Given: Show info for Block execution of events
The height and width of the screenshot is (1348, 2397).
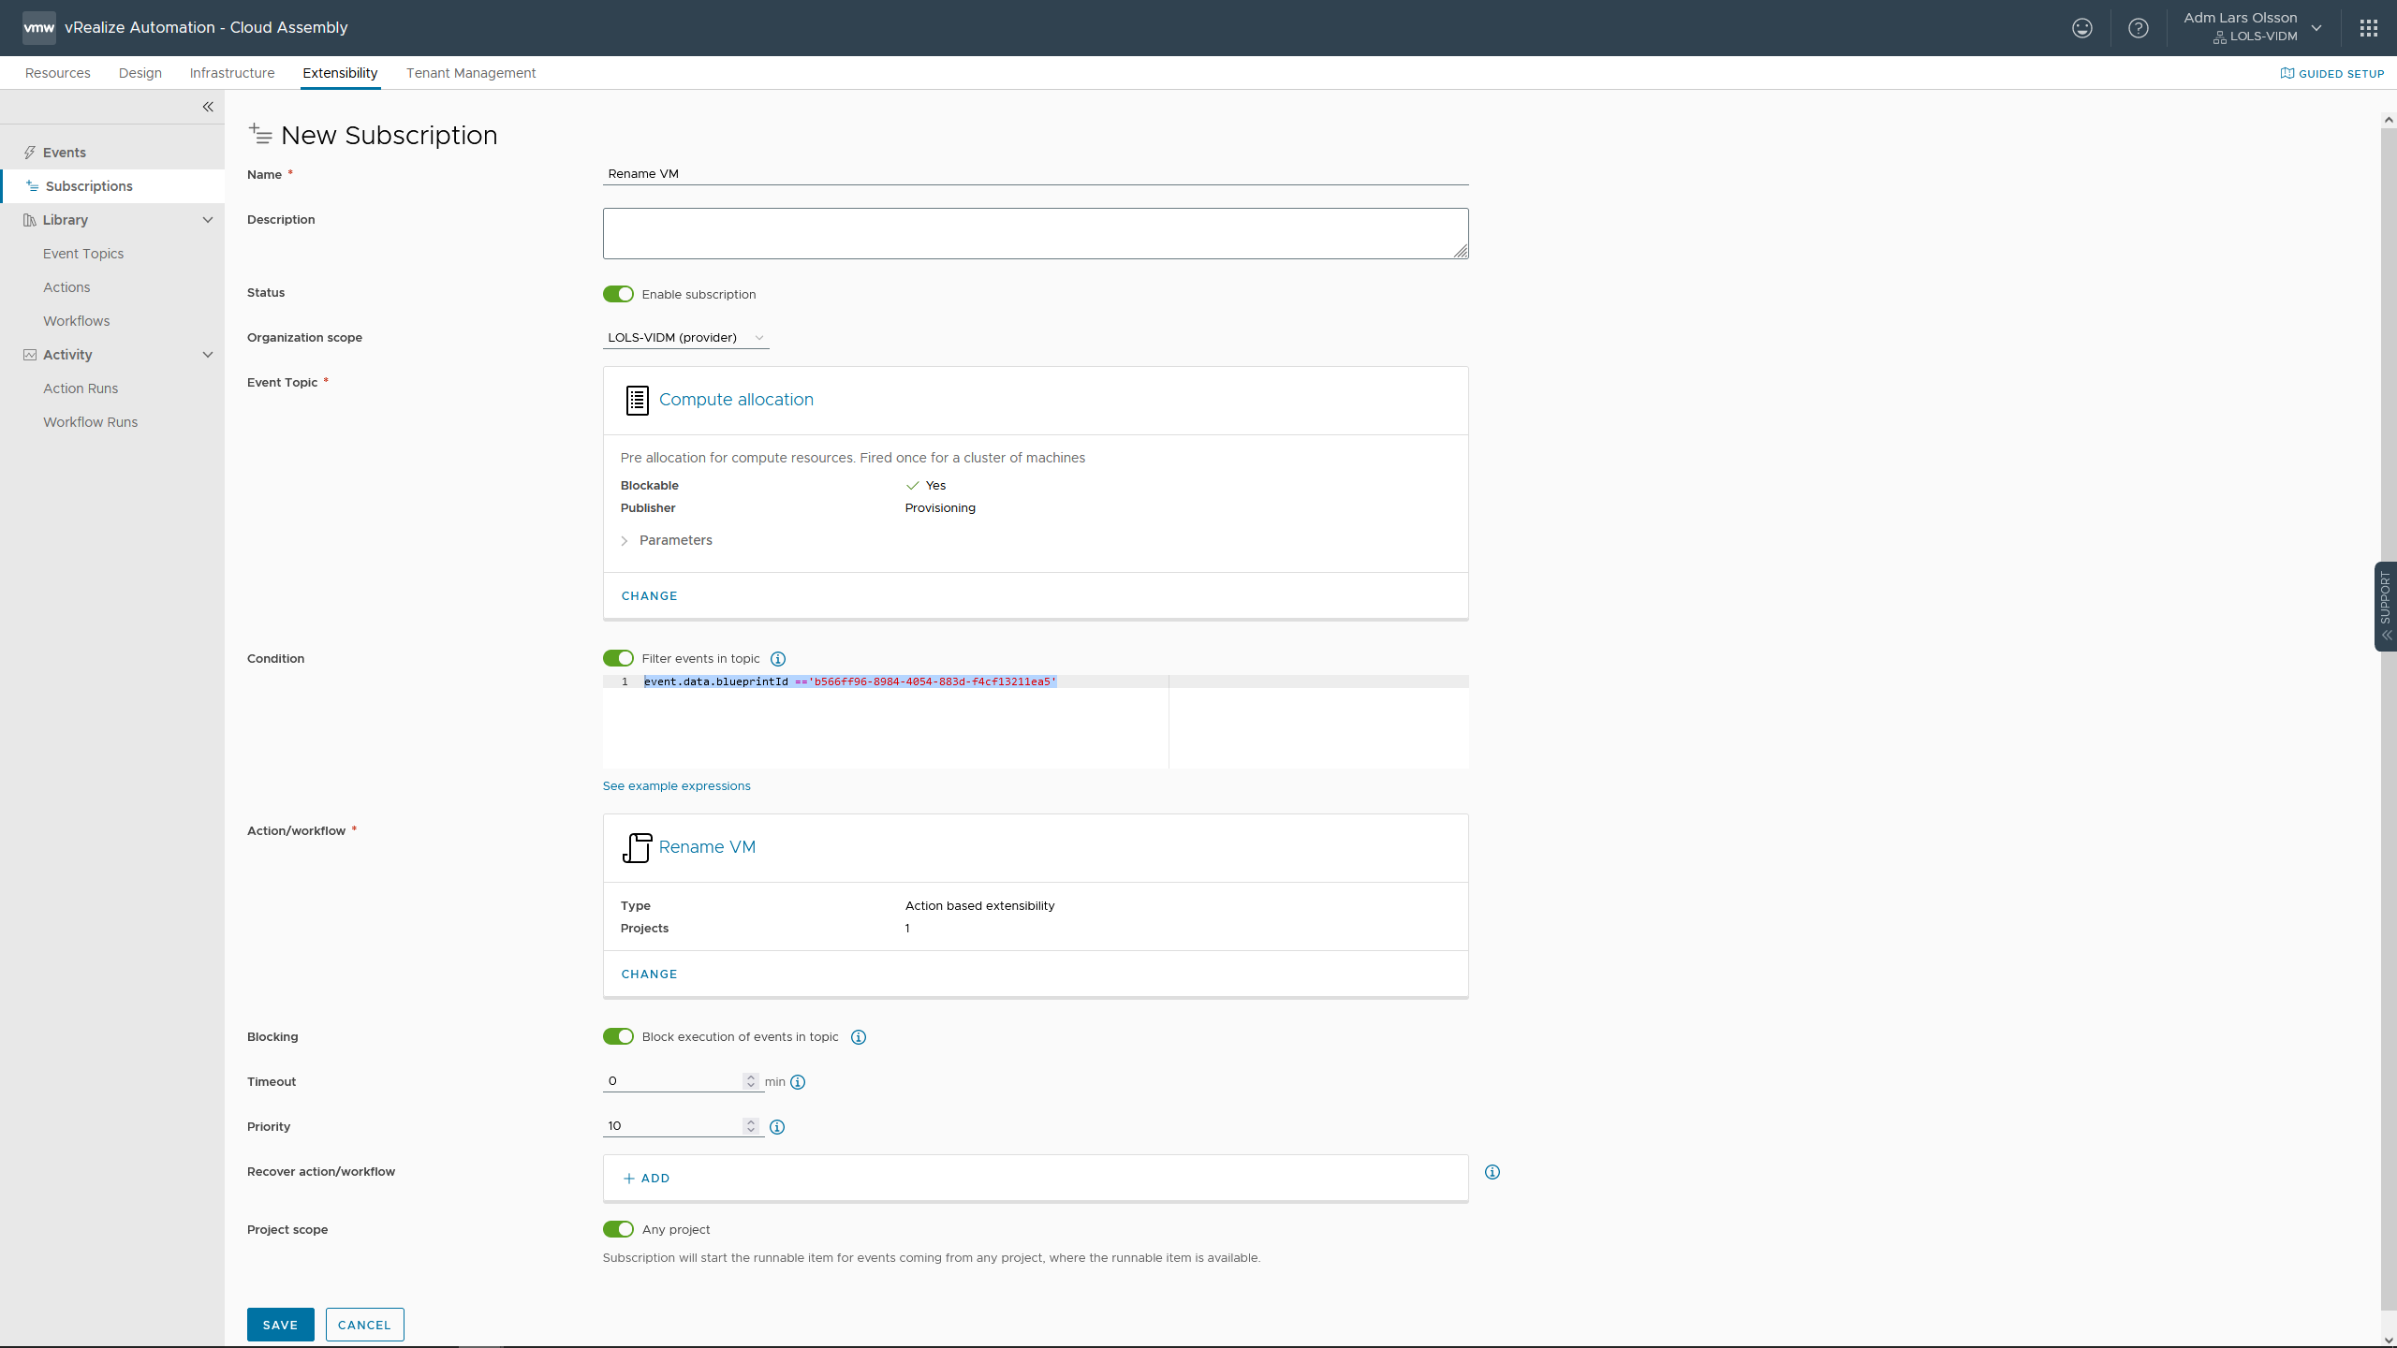Looking at the screenshot, I should [858, 1037].
